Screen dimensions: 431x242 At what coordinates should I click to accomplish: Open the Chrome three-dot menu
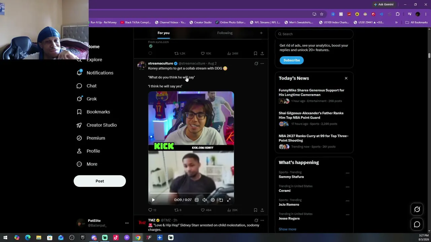point(426,14)
